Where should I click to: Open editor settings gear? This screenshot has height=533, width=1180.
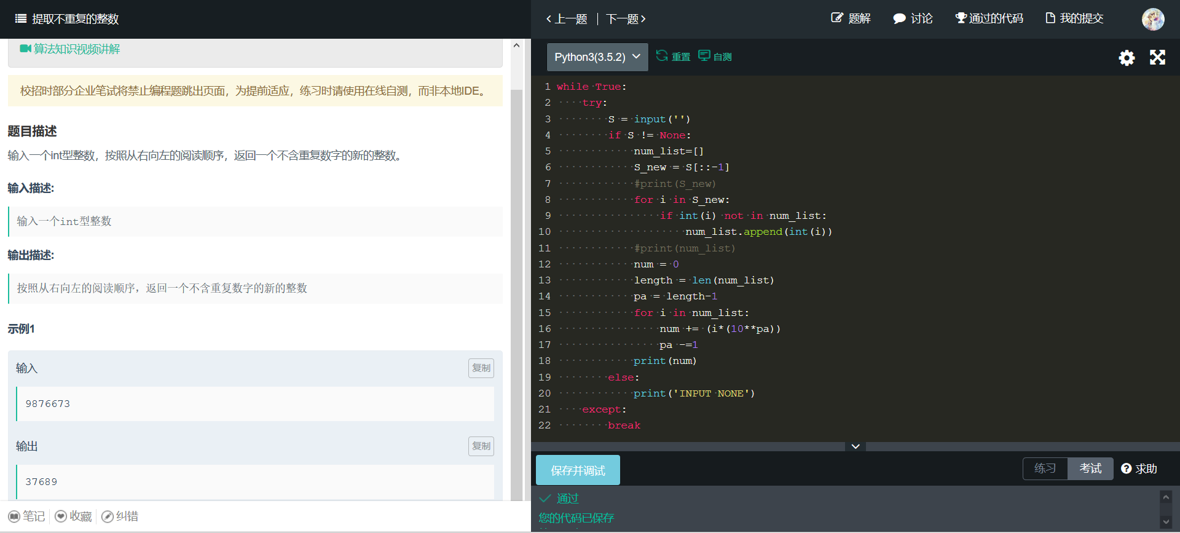[x=1127, y=58]
